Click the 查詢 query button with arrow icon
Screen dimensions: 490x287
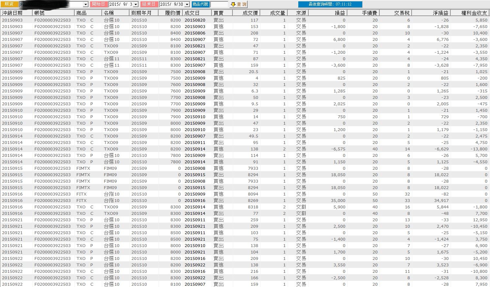click(x=239, y=4)
